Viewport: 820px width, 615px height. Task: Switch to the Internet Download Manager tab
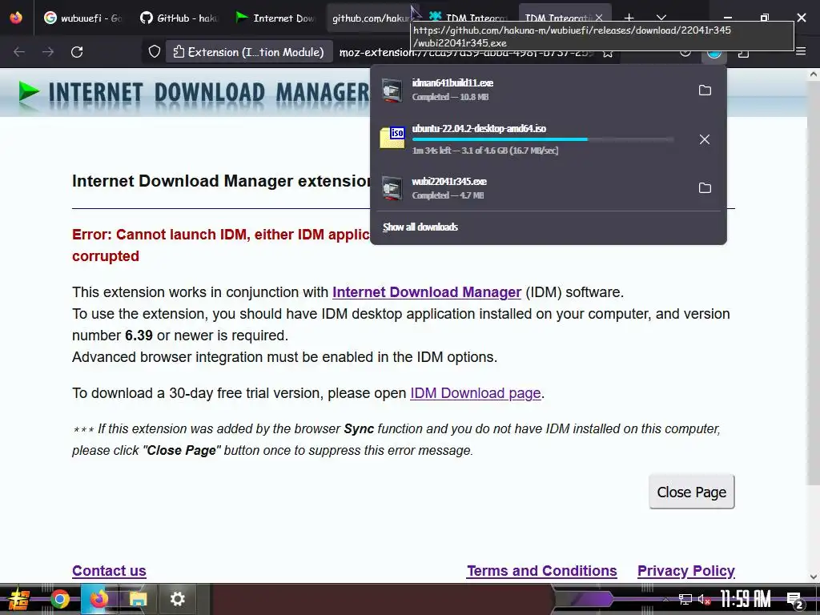pyautogui.click(x=275, y=18)
